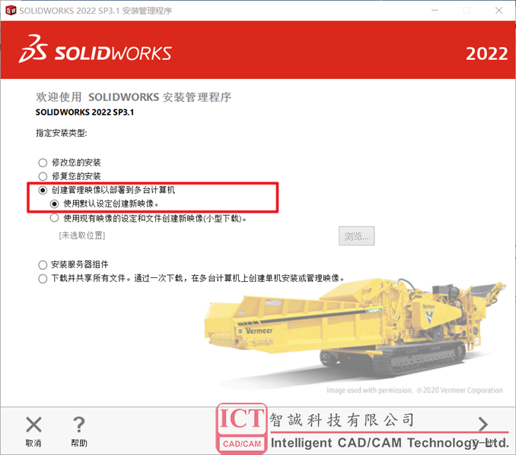
Task: Click the 浏览... browse button
Action: [x=356, y=236]
